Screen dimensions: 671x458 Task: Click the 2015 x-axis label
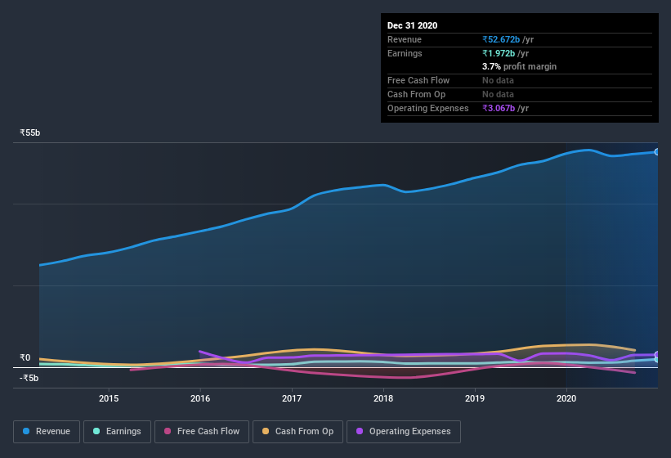tap(109, 398)
